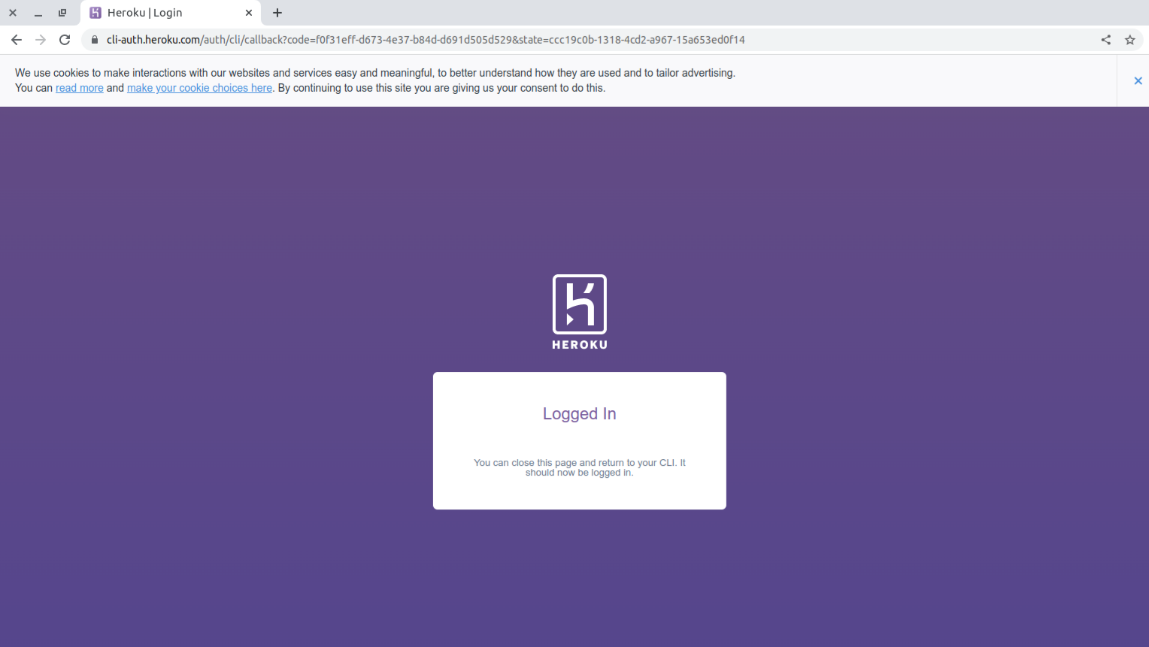1149x647 pixels.
Task: View site info via lock icon
Action: (x=95, y=40)
